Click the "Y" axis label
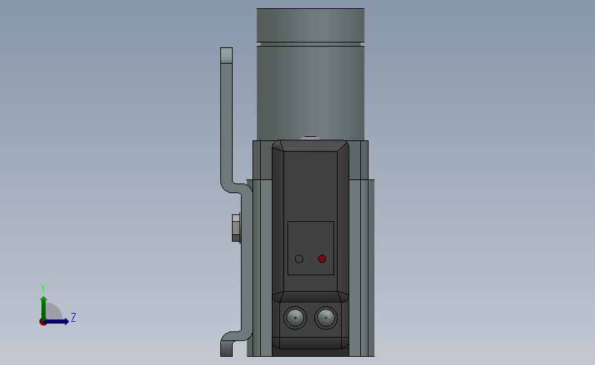Viewport: 595px width, 365px height. click(43, 288)
